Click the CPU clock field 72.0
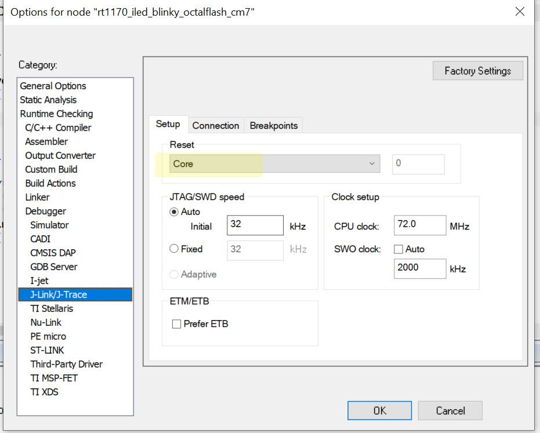The height and width of the screenshot is (433, 540). [x=420, y=225]
